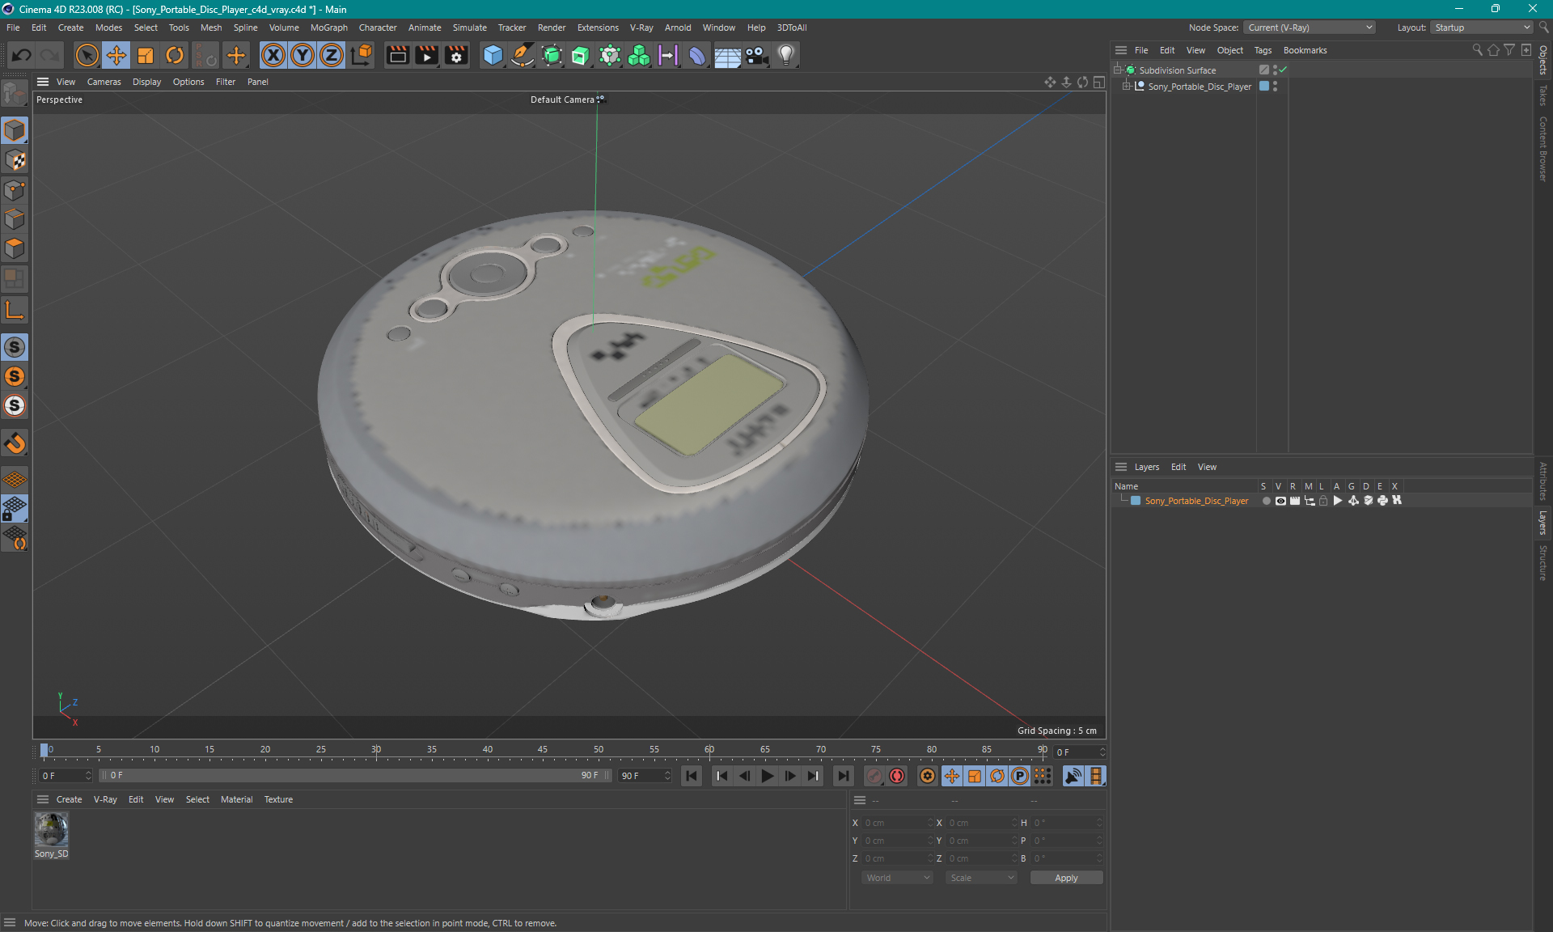This screenshot has height=932, width=1553.
Task: Click the Camera object icon
Action: point(756,55)
